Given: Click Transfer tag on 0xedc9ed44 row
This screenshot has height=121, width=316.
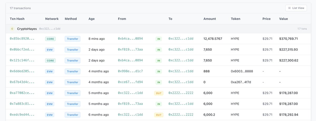Looking at the screenshot, I should [72, 115].
